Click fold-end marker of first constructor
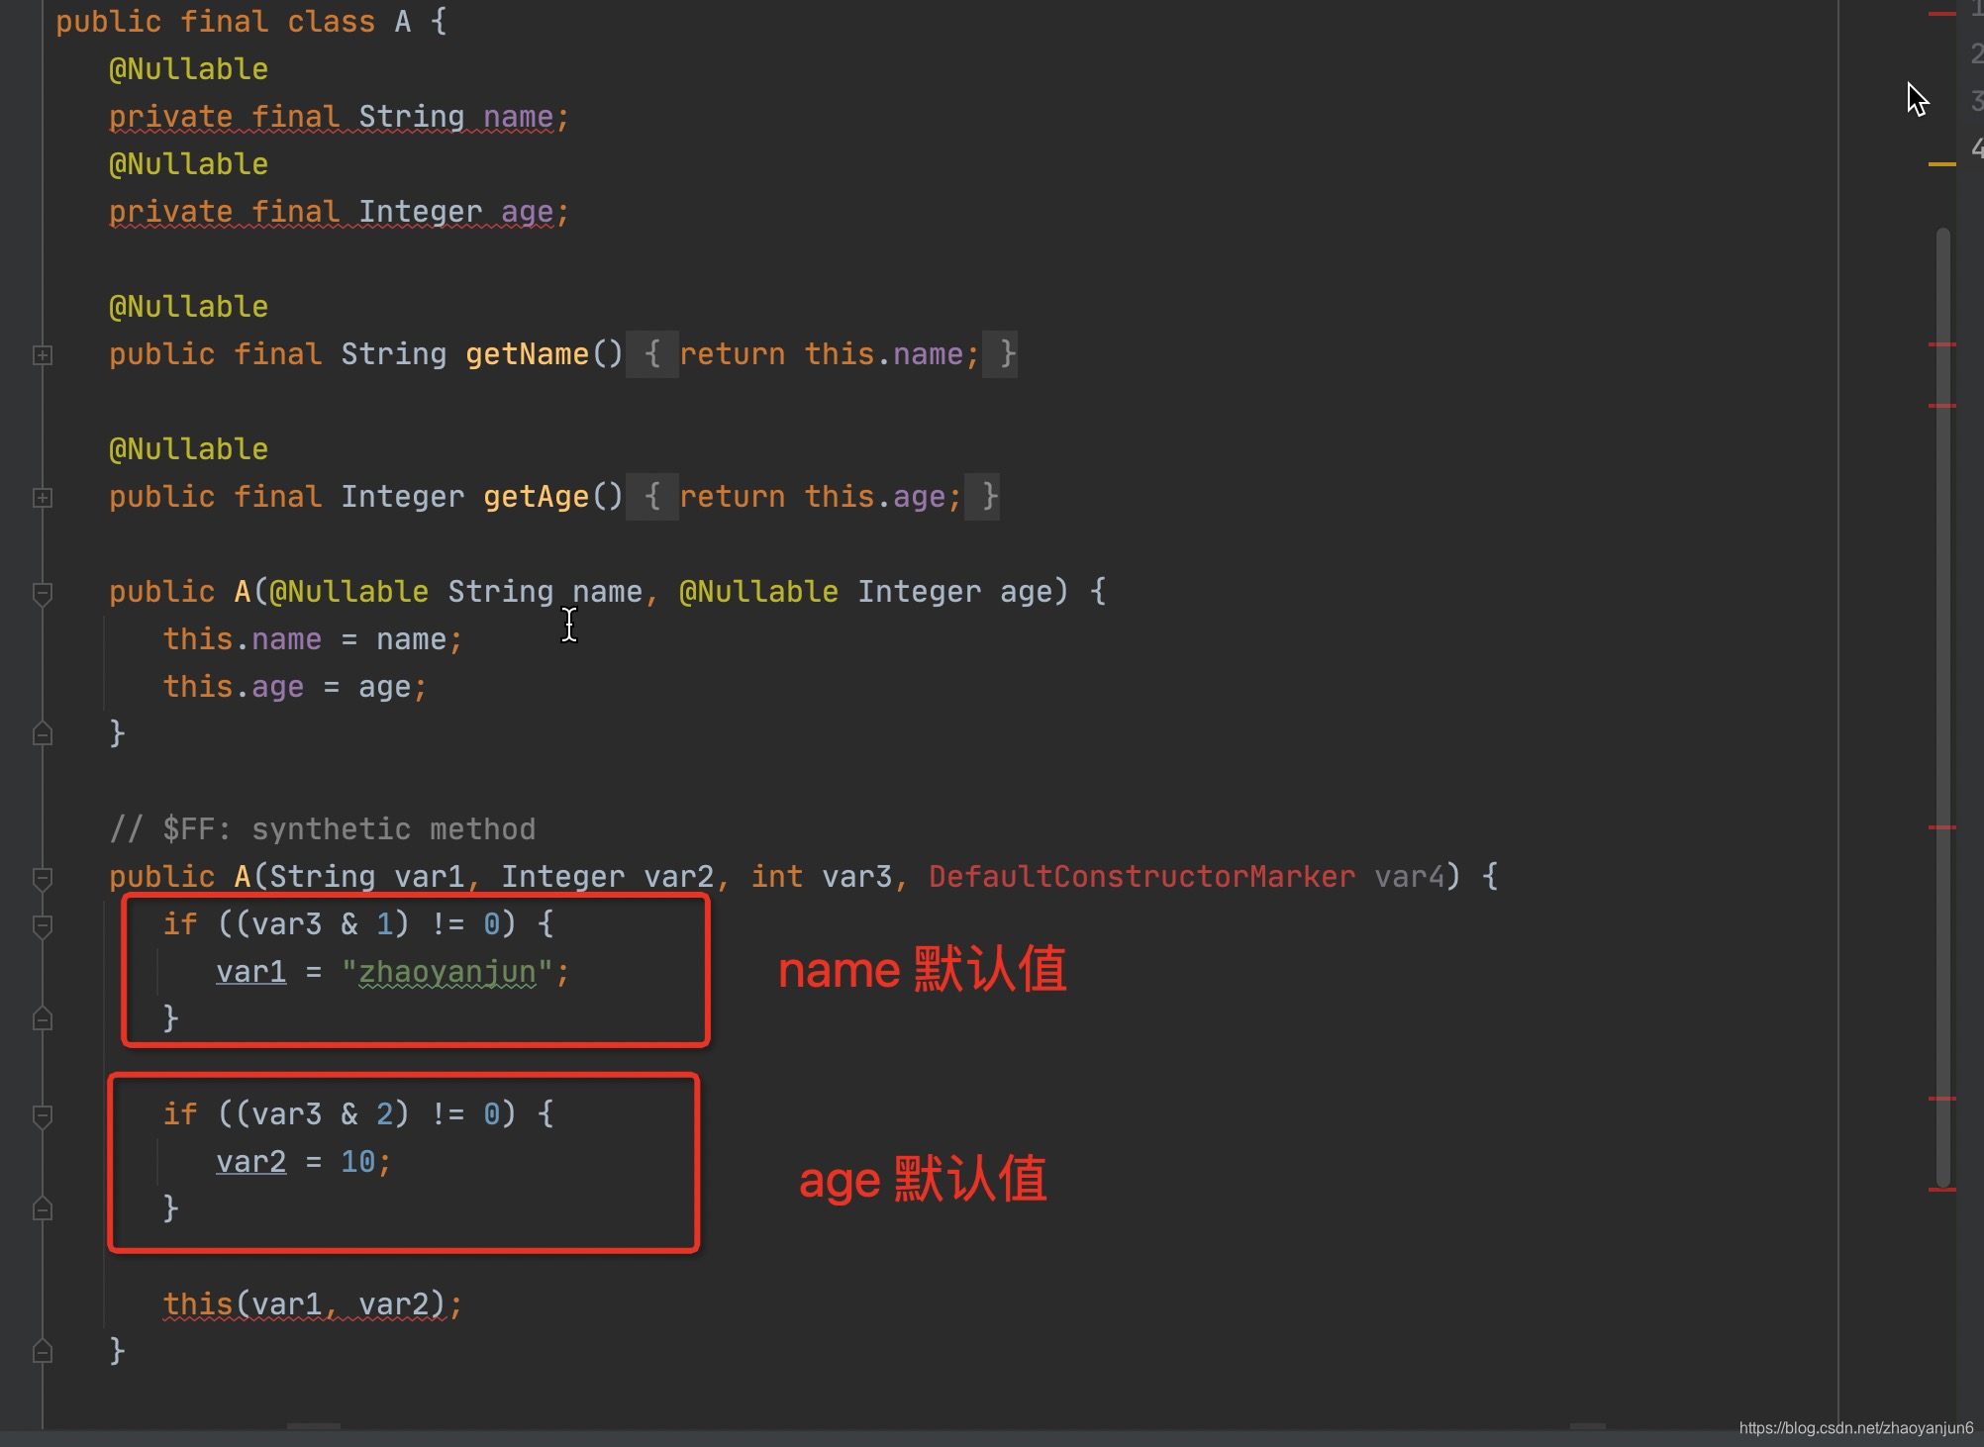 point(43,733)
